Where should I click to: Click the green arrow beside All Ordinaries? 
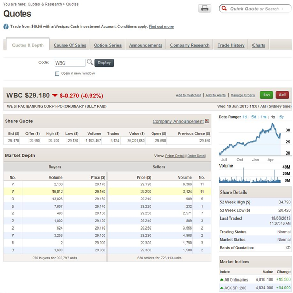coord(222,279)
